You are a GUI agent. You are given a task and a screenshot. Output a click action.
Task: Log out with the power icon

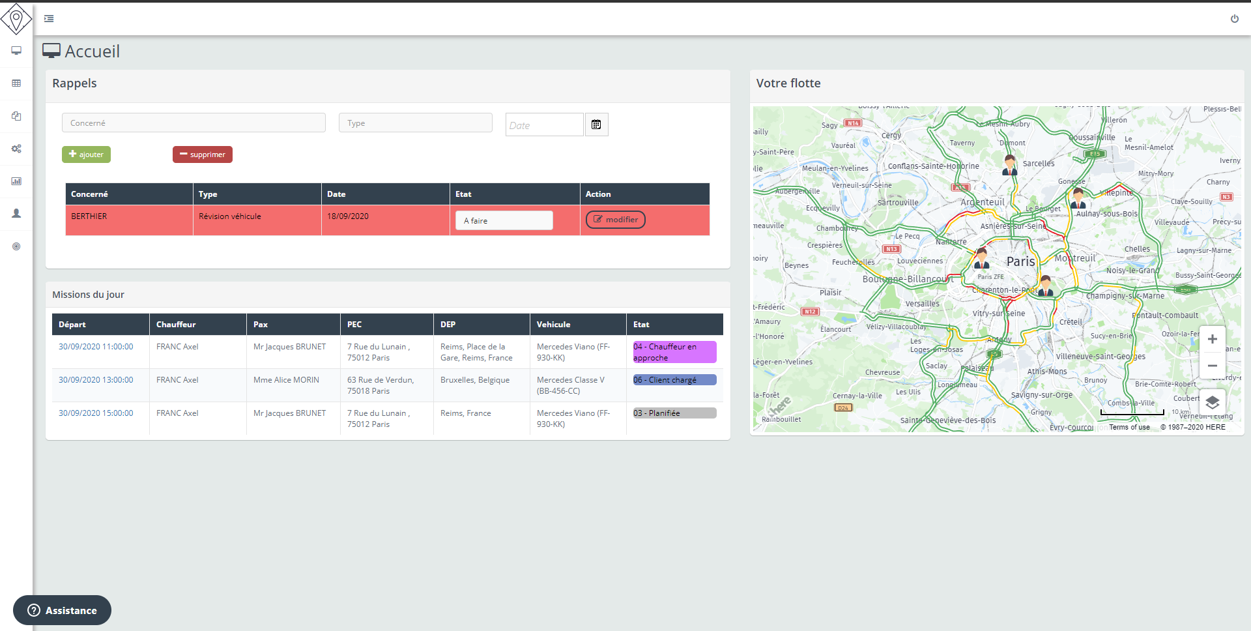point(1235,19)
